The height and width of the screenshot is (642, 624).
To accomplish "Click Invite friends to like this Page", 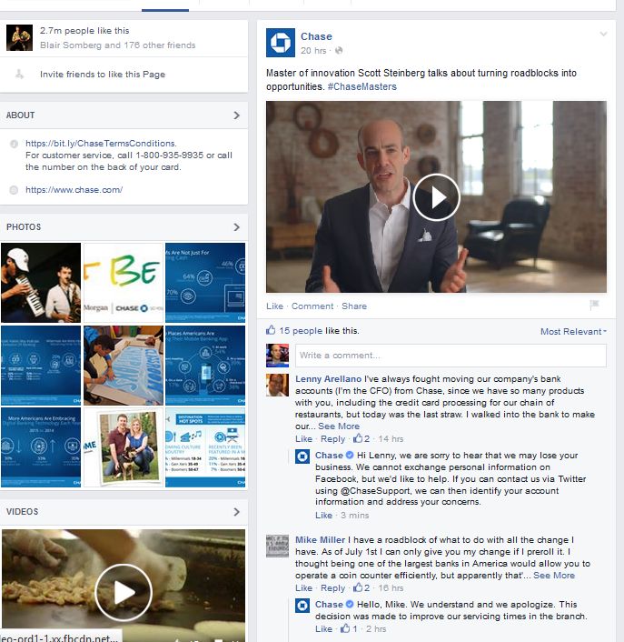I will 102,75.
